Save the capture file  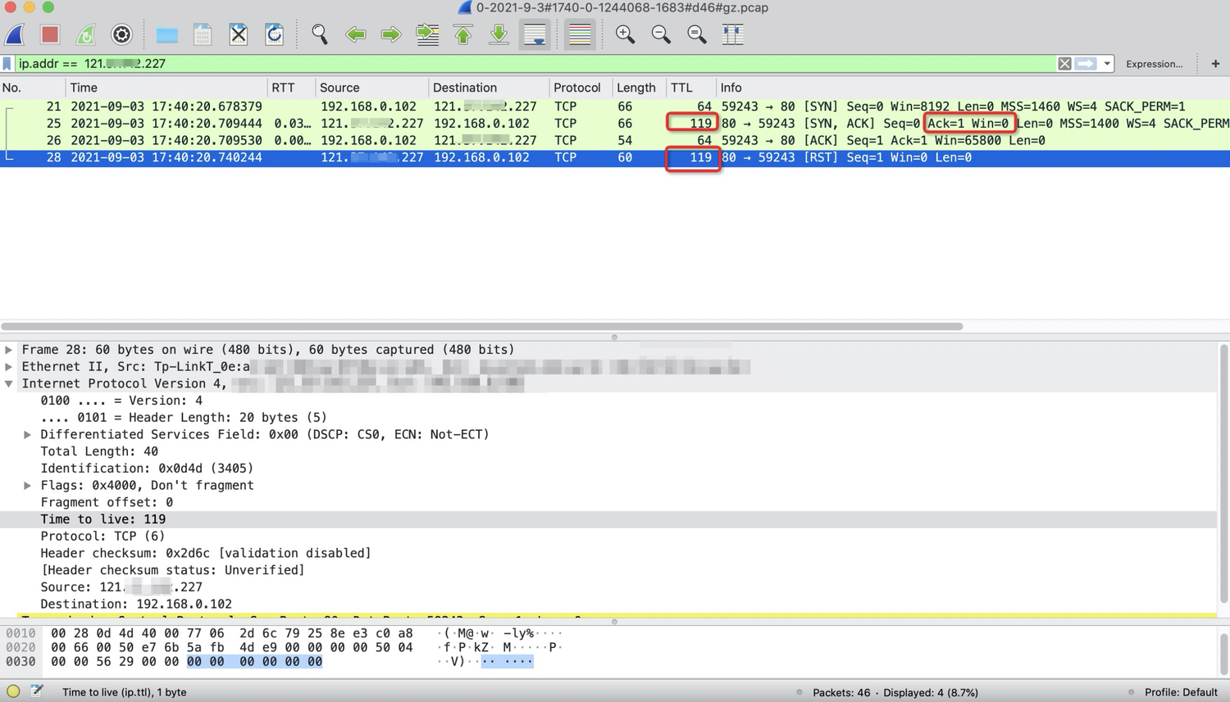[x=203, y=34]
